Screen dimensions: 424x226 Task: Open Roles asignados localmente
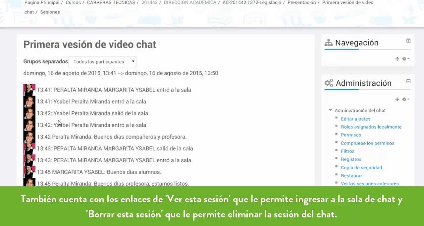(x=371, y=127)
